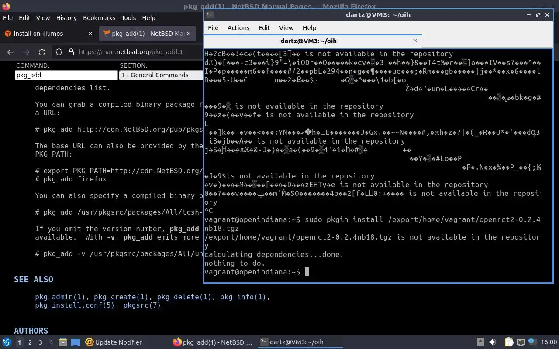Screen dimensions: 559x349
Task: Switch to workspace 4
Action: click(51, 342)
